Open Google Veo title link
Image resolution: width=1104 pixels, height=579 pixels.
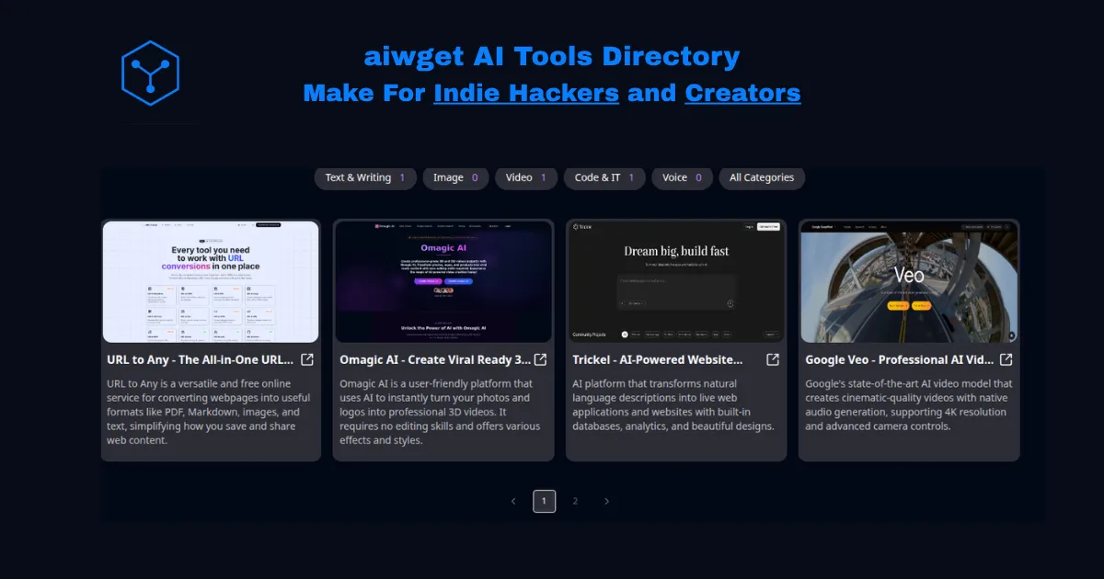tap(900, 359)
